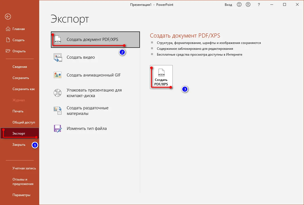
Task: Open help with the question mark
Action: pos(259,5)
